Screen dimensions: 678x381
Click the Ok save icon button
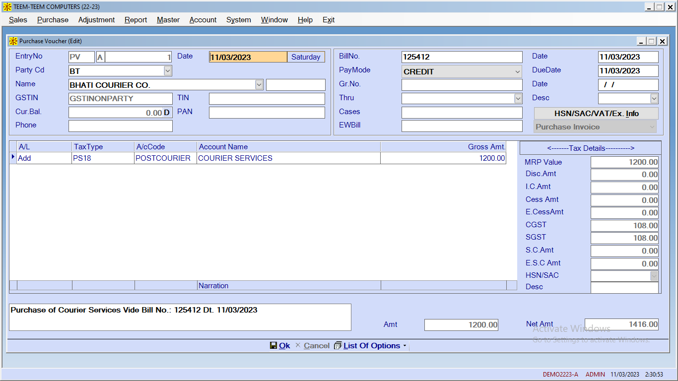point(280,346)
